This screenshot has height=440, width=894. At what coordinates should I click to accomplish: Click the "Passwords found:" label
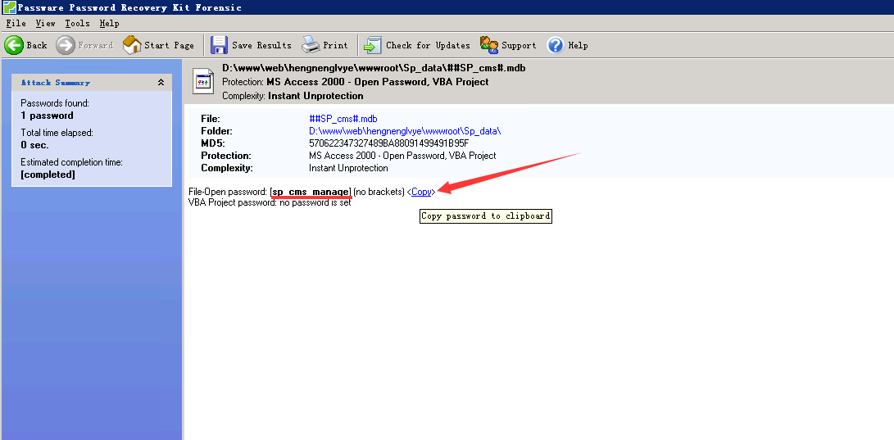pos(55,103)
